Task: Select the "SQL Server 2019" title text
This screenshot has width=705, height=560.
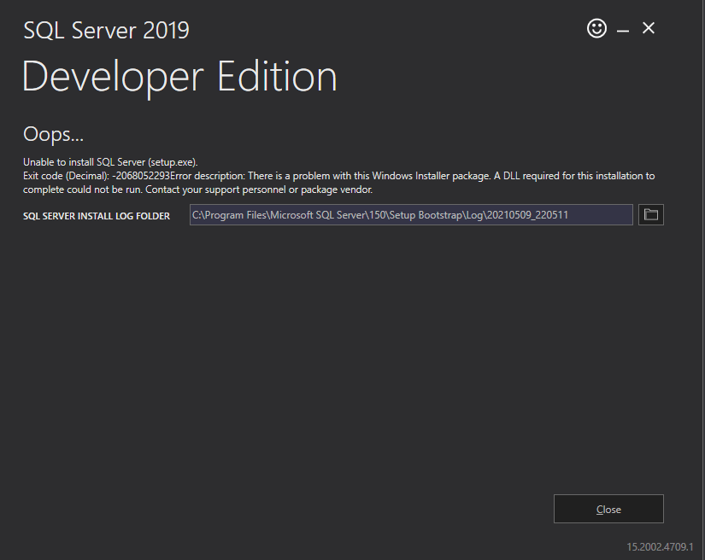Action: coord(106,32)
